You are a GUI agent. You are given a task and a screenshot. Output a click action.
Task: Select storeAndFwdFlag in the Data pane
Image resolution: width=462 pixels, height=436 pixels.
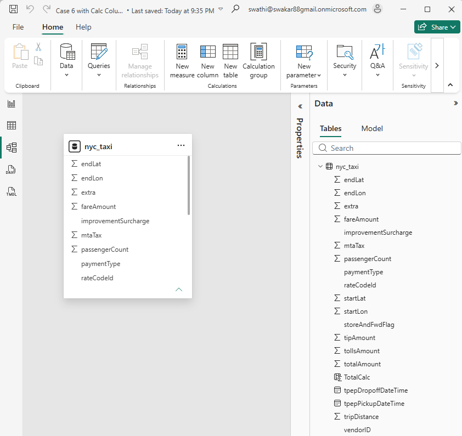pos(369,325)
